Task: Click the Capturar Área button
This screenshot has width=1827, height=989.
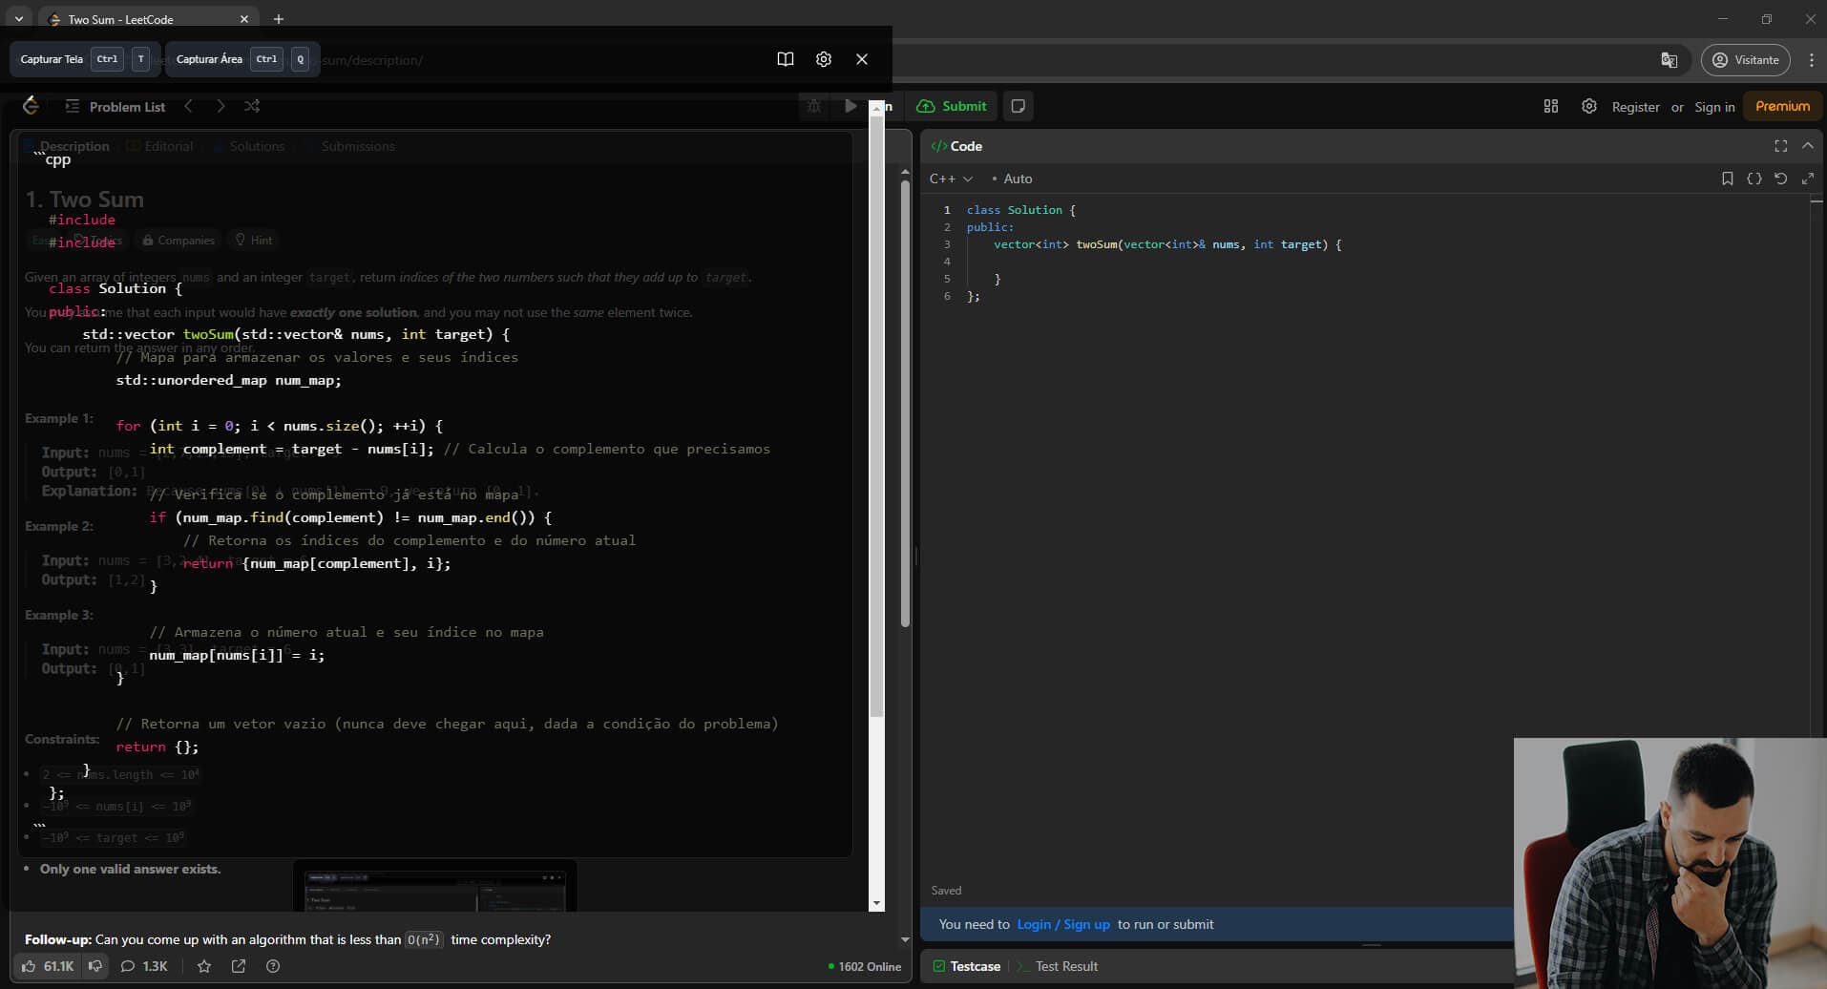Action: (x=242, y=59)
